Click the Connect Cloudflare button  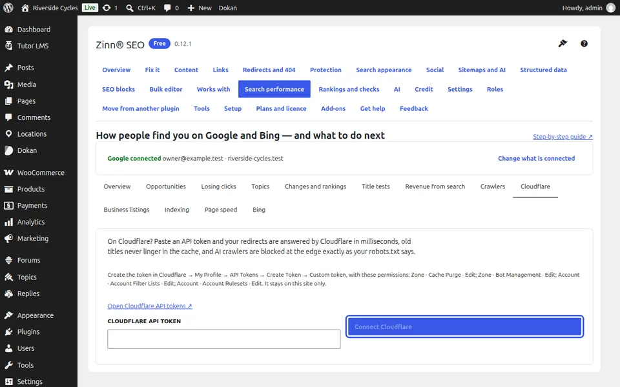click(464, 326)
